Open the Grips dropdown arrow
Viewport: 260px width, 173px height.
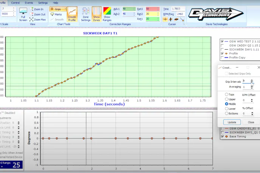click(x=65, y=9)
